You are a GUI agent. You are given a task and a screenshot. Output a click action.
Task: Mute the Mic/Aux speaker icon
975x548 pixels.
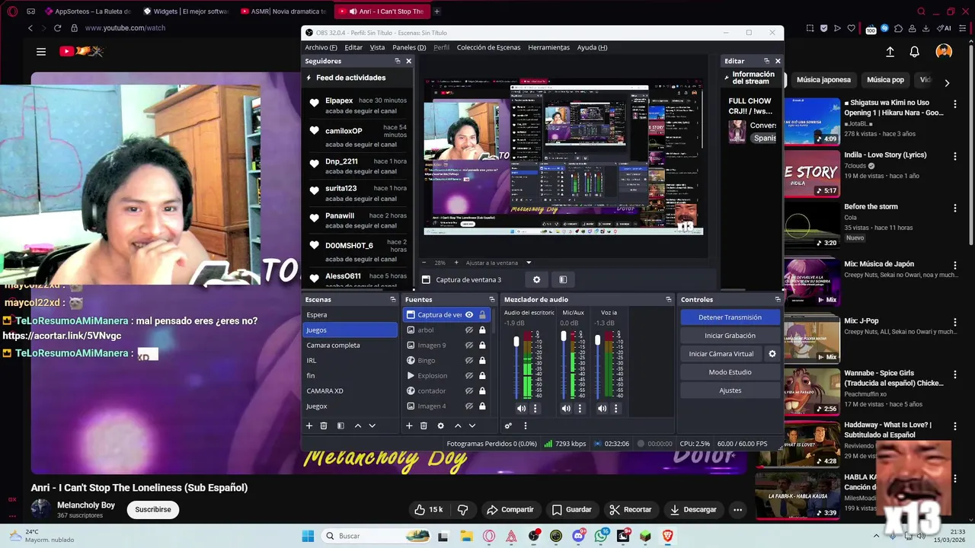tap(566, 408)
